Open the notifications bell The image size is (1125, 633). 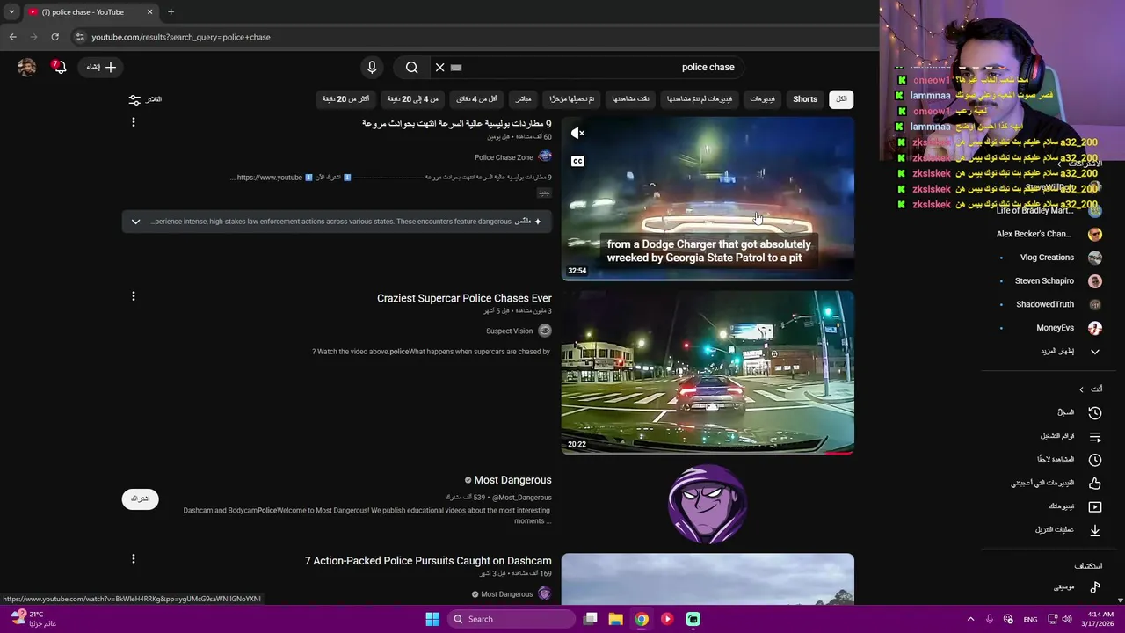(x=59, y=67)
